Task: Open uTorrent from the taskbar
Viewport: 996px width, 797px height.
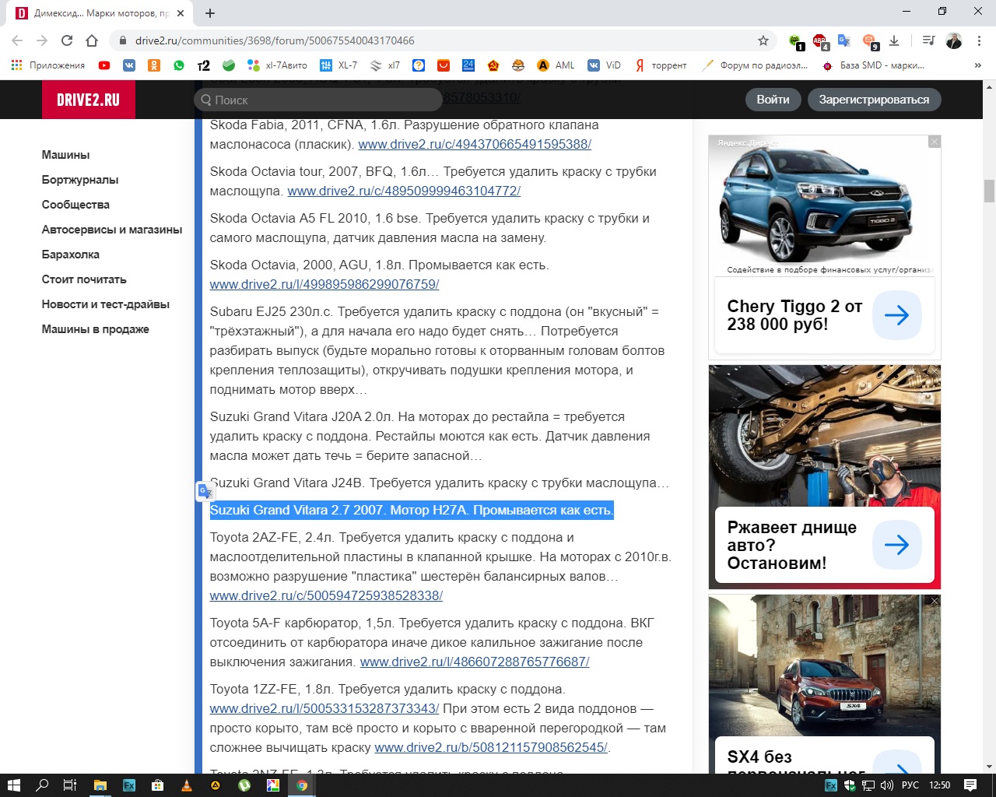Action: 244,785
